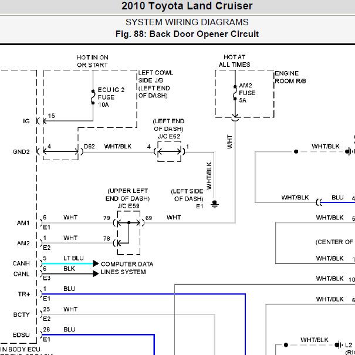Select the 'AM2 FUSE 5A' text
This screenshot has width=355, height=355.
[x=247, y=93]
